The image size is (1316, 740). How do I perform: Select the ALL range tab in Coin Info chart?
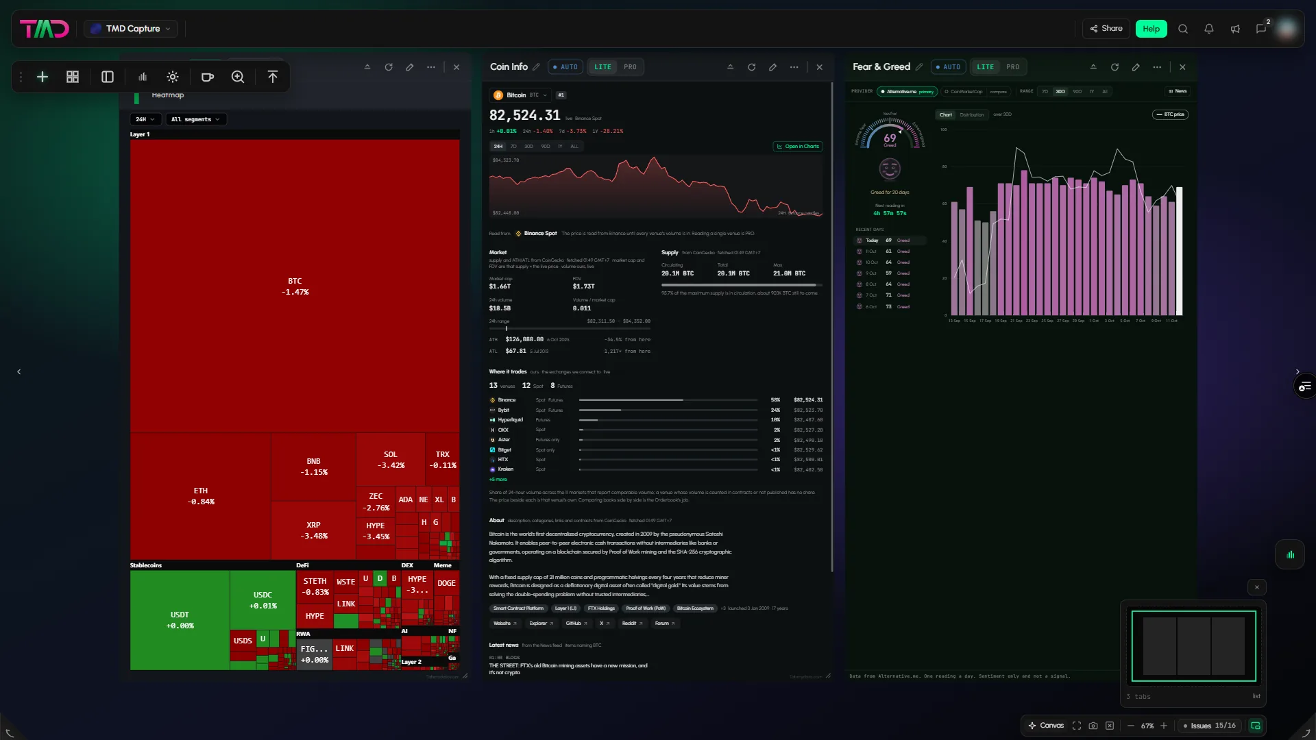pyautogui.click(x=574, y=146)
